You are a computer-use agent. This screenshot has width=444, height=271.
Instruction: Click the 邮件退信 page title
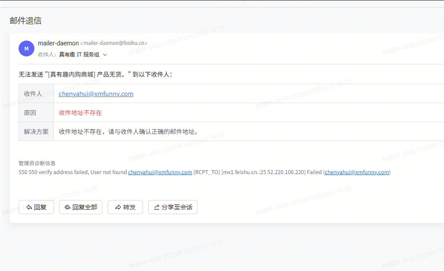click(x=26, y=21)
